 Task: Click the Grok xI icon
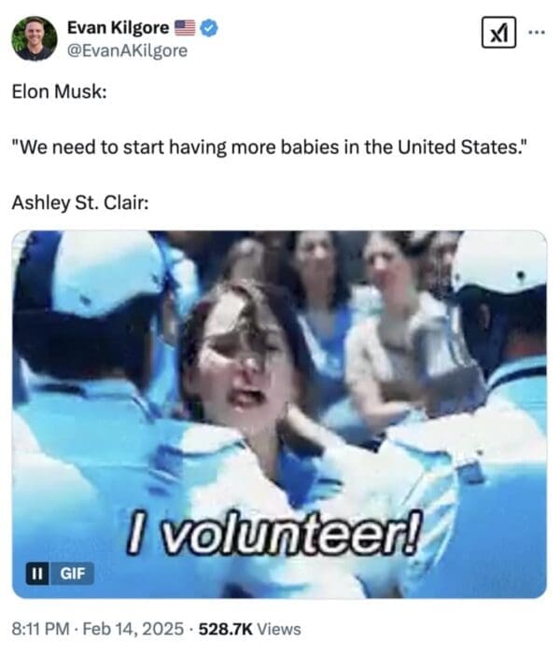(x=498, y=33)
